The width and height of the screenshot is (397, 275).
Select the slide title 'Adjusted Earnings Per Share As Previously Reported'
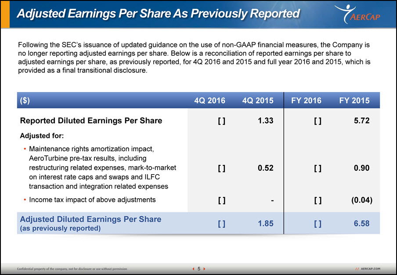(158, 14)
